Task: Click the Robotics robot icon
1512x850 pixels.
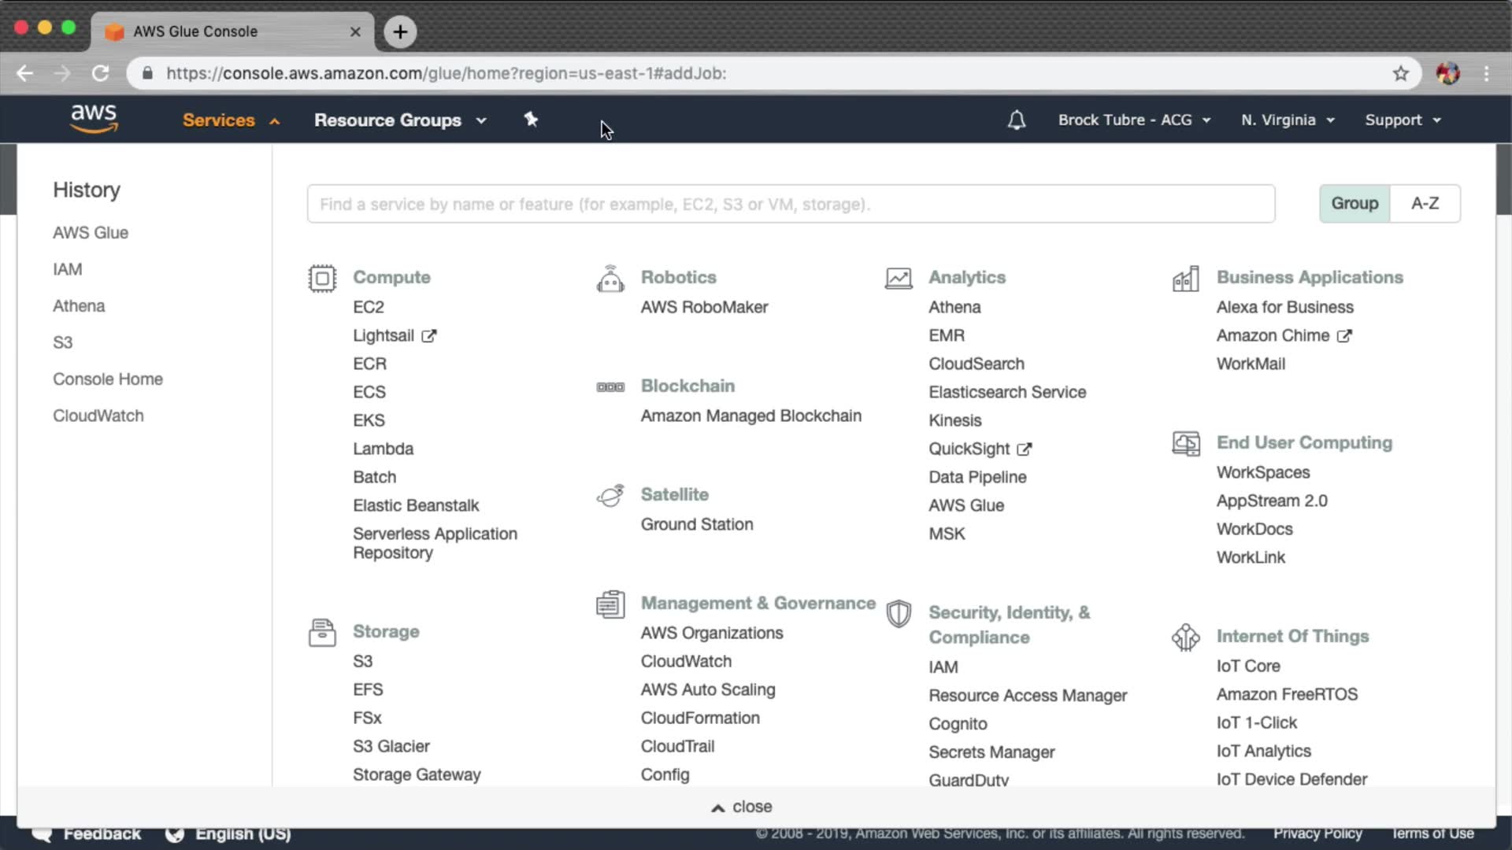Action: (610, 279)
